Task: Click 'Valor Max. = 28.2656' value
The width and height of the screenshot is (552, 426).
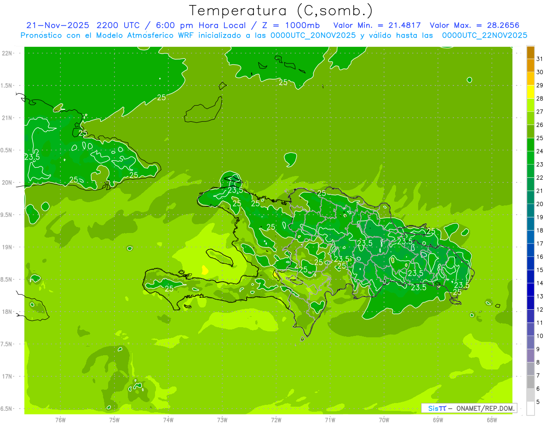Action: (474, 25)
